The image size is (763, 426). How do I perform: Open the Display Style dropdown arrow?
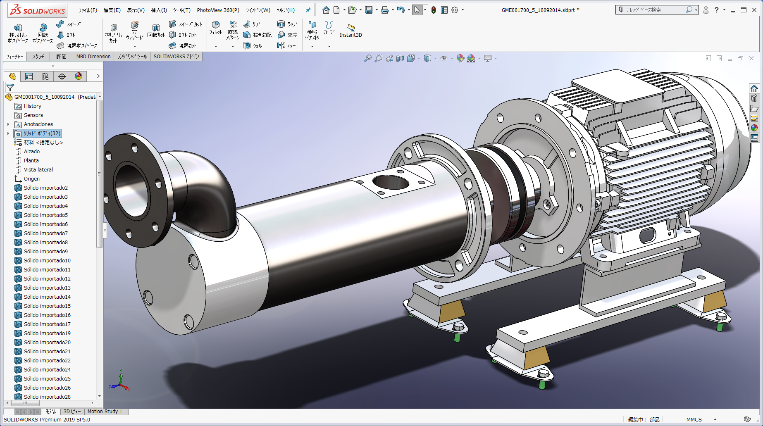tap(435, 58)
